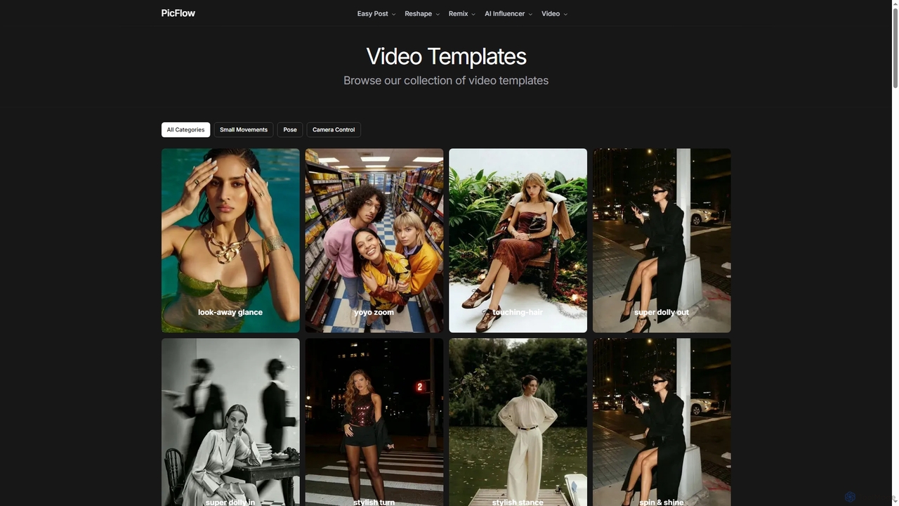Viewport: 899px width, 506px height.
Task: Filter by Camera Control category
Action: [334, 130]
